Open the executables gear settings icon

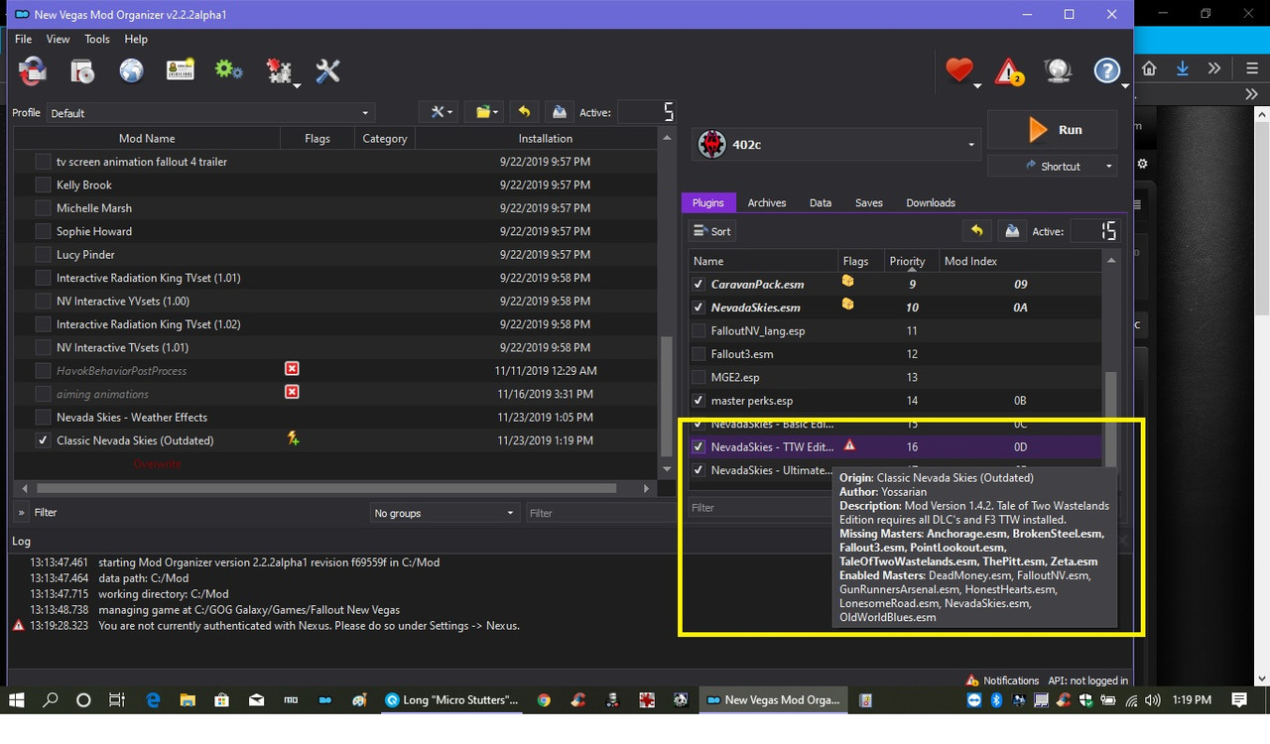tap(229, 69)
